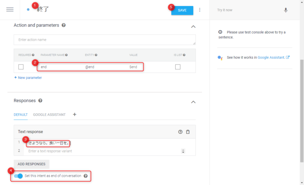The width and height of the screenshot is (304, 185).
Task: Select the DEFAULT responses tab
Action: click(21, 114)
